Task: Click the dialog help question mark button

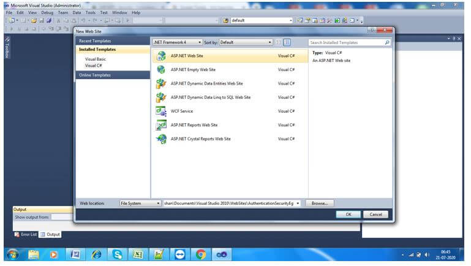Action: pos(372,30)
